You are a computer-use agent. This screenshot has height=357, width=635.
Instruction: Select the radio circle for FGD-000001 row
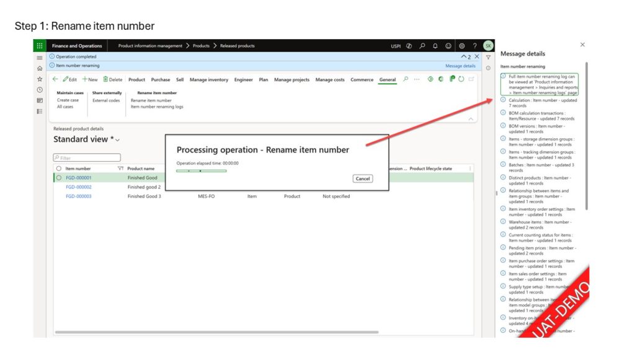(x=59, y=178)
